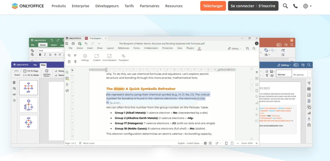Select the View tab in diagram viewer
This screenshot has width=330, height=161.
[43, 65]
